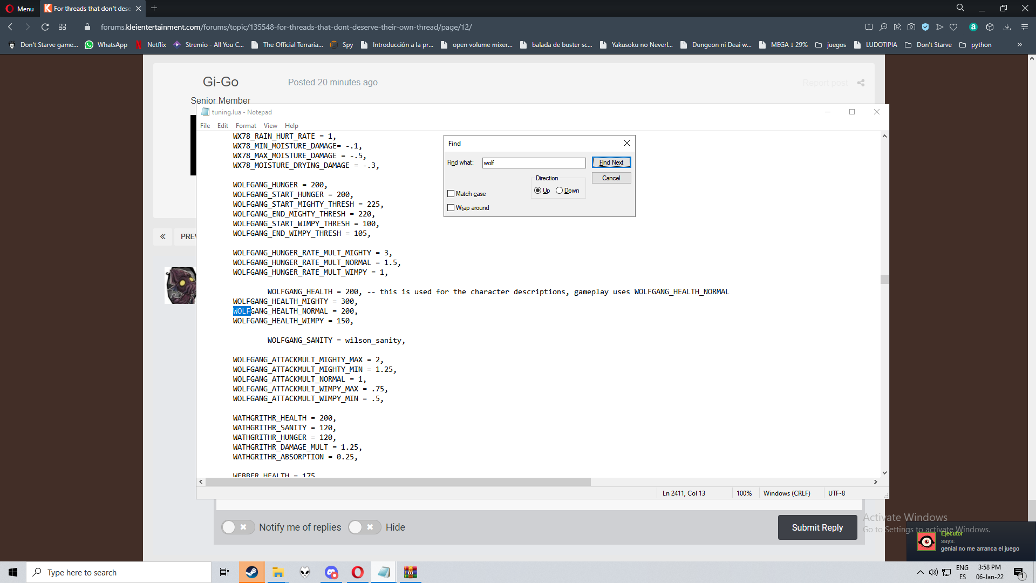
Task: Show hidden system tray icons
Action: [x=920, y=572]
